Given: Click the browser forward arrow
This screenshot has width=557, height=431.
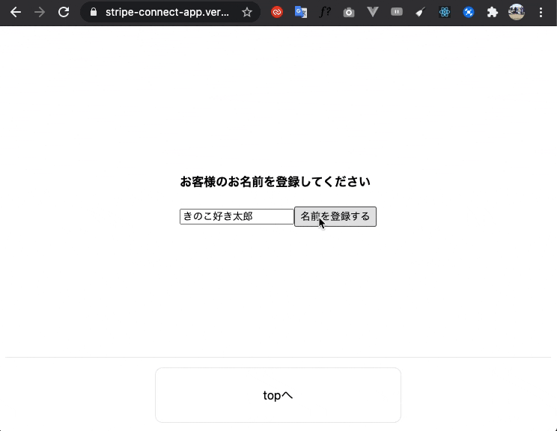Looking at the screenshot, I should 40,13.
